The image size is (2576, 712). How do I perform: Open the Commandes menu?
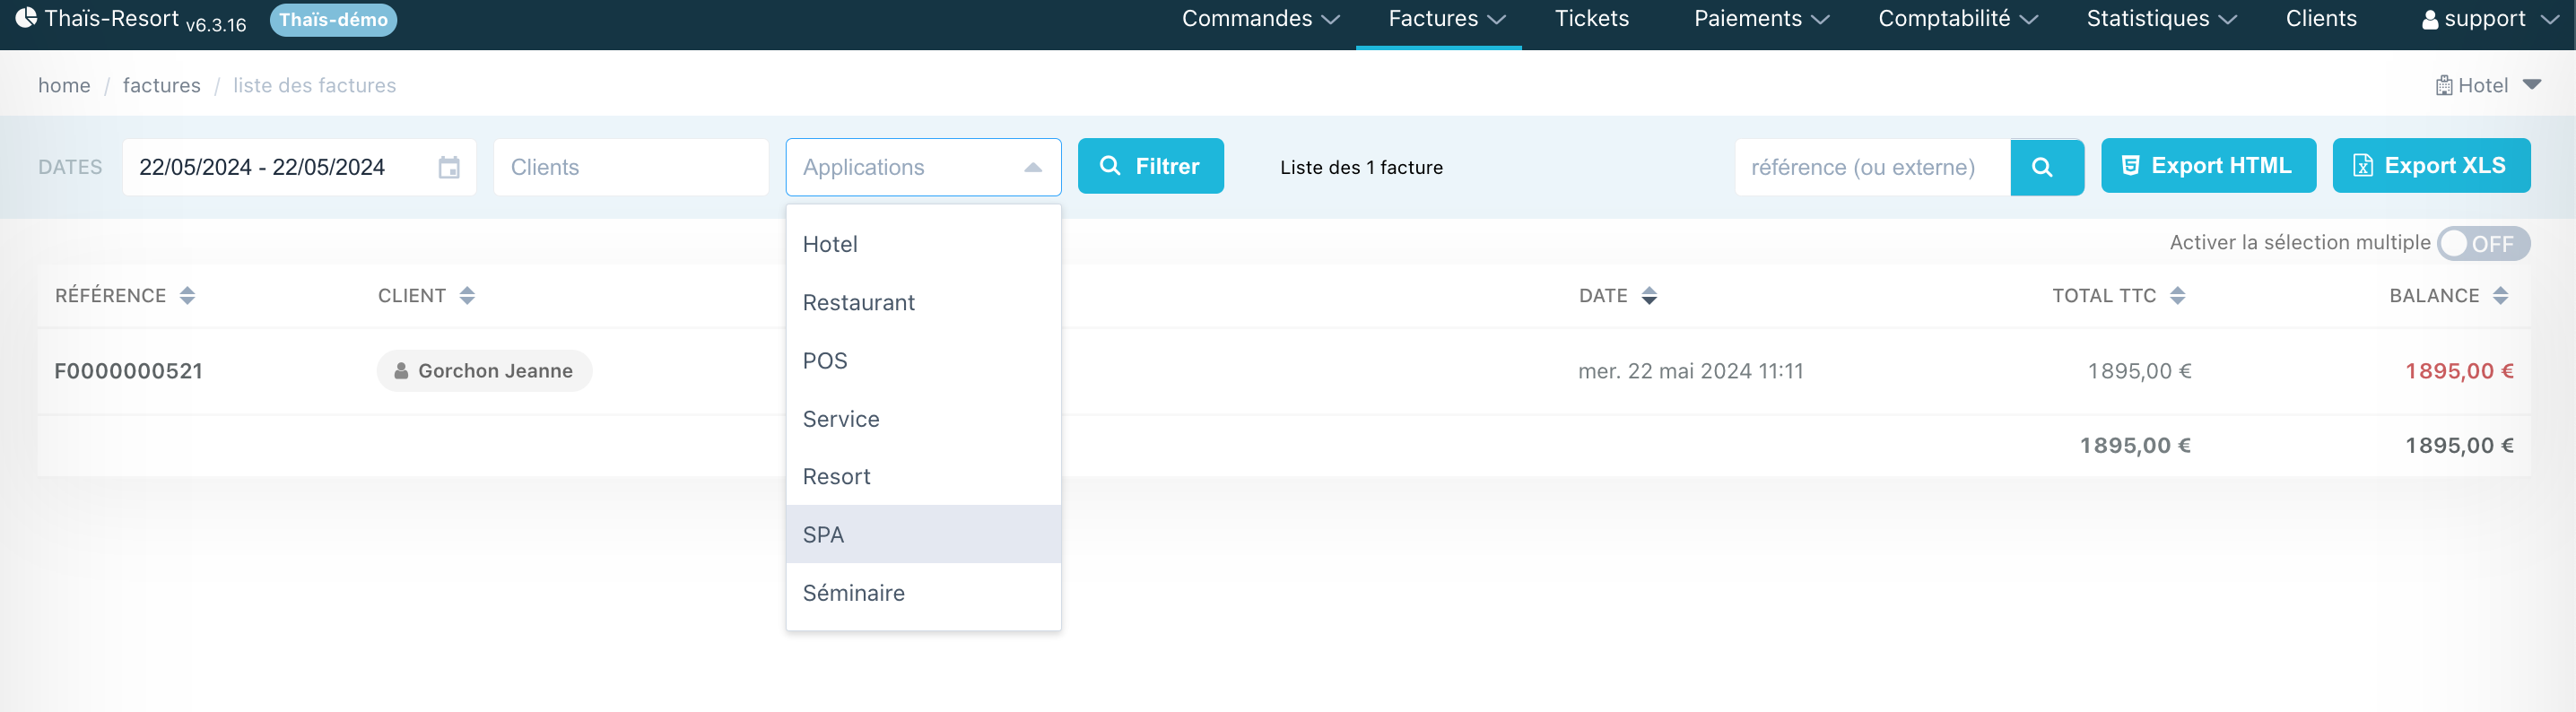click(x=1259, y=19)
